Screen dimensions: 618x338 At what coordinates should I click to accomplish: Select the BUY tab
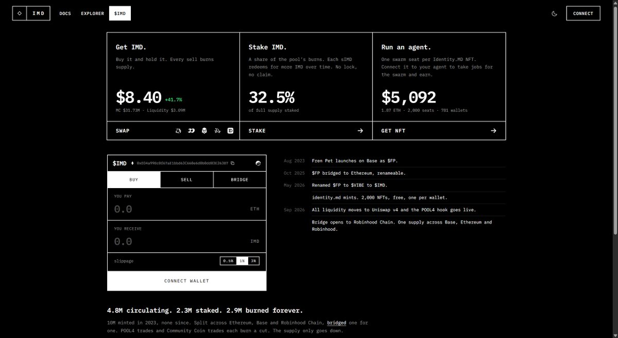[x=134, y=180]
